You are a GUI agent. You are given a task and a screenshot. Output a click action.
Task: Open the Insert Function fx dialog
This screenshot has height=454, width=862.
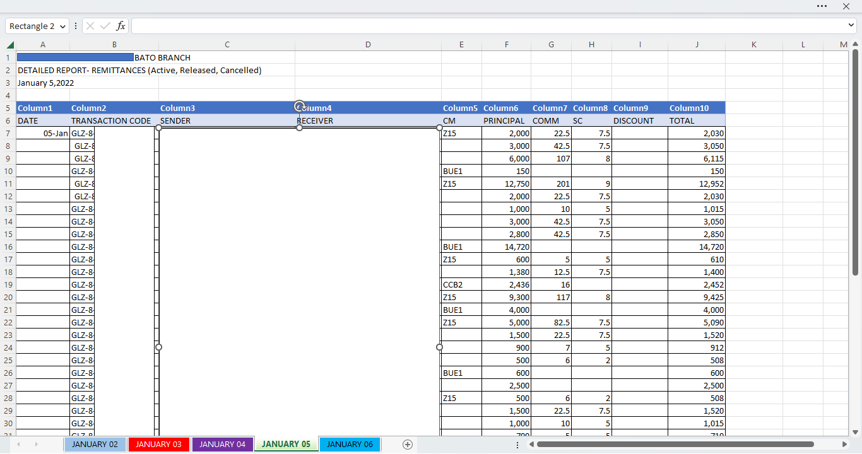[x=121, y=26]
